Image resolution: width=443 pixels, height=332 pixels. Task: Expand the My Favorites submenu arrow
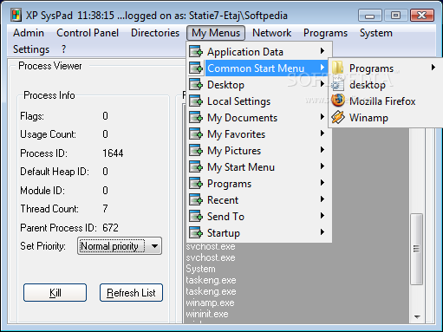point(322,133)
